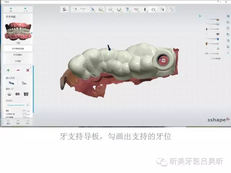
Task: Choose the third sleeve type icon
Action: click(26, 94)
